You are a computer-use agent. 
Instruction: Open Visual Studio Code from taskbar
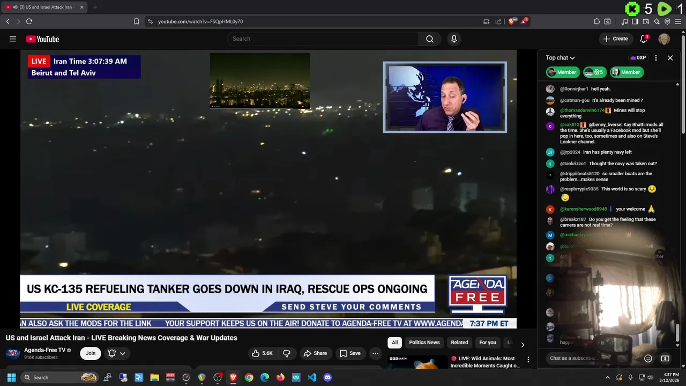312,377
